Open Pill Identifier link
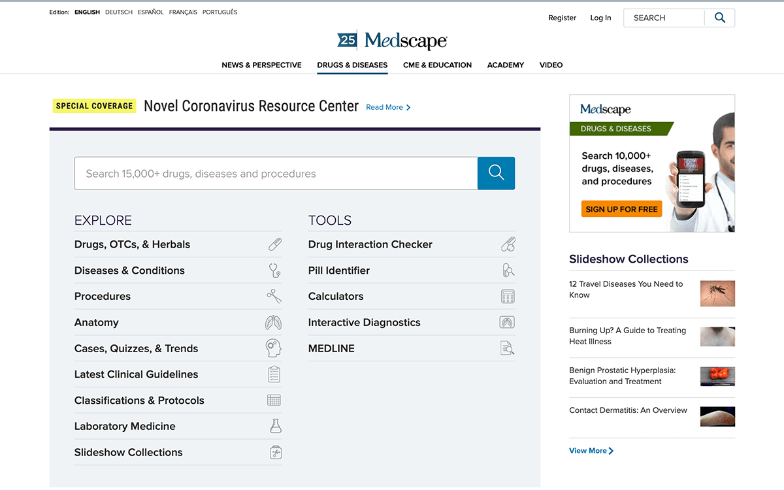The width and height of the screenshot is (784, 490). [339, 270]
